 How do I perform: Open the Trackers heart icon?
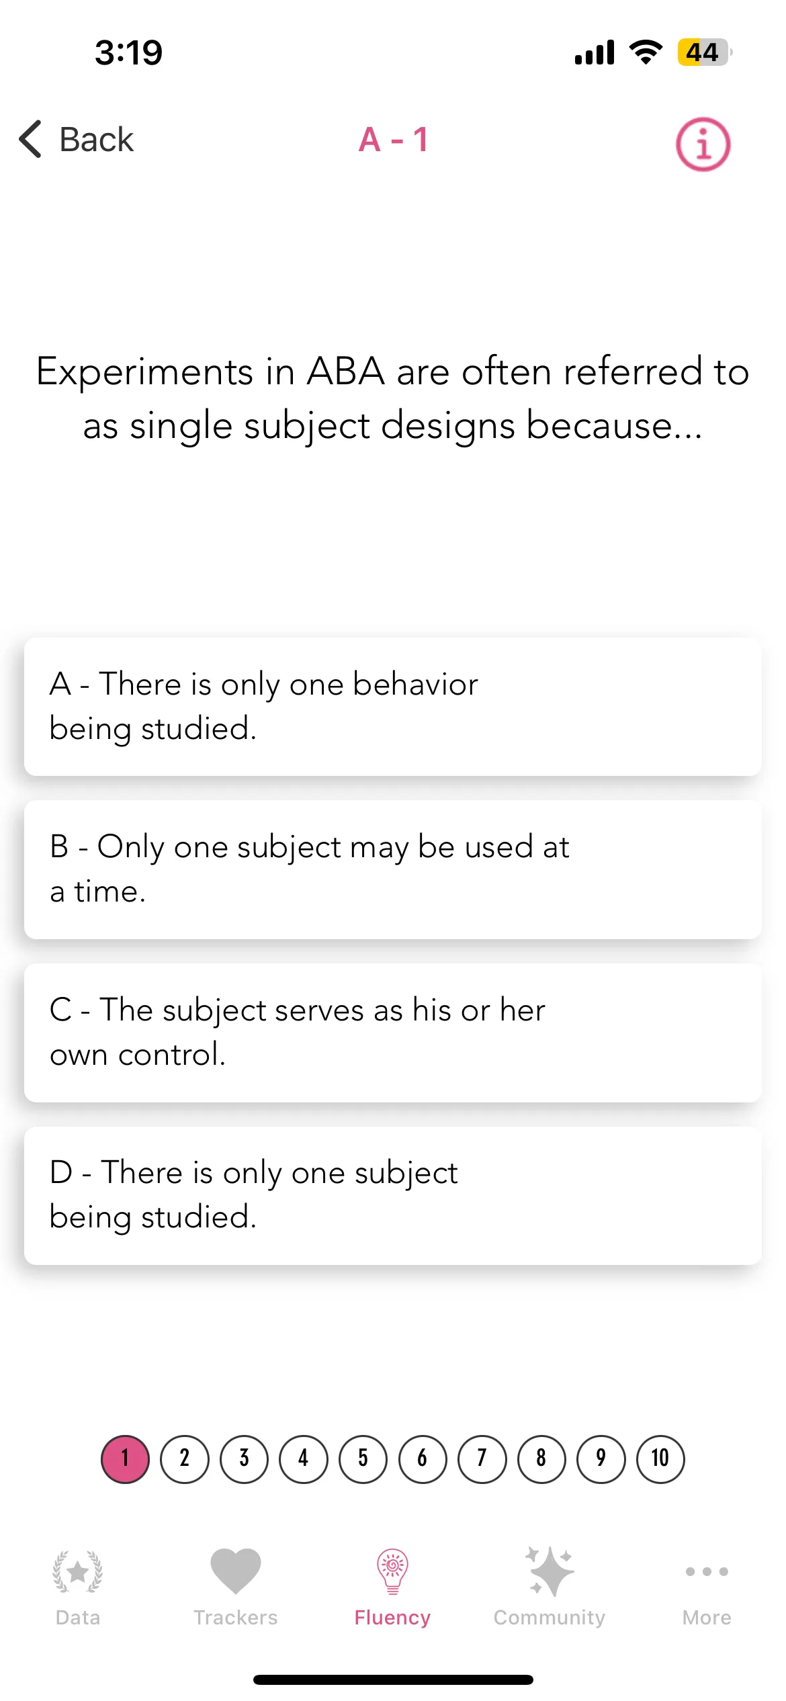pos(235,1571)
